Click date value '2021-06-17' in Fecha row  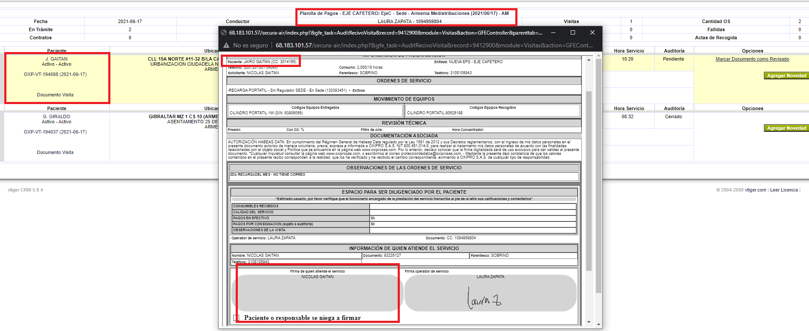130,21
